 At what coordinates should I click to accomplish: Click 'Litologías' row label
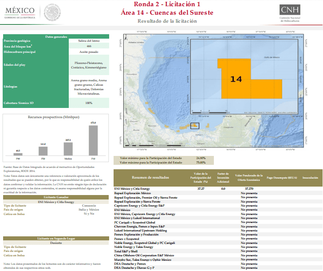tap(10, 87)
